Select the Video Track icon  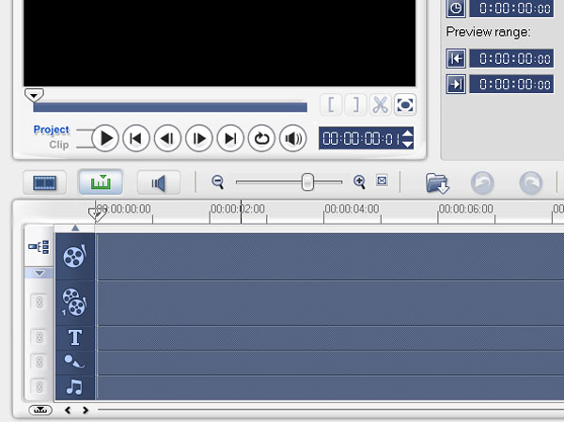(75, 257)
